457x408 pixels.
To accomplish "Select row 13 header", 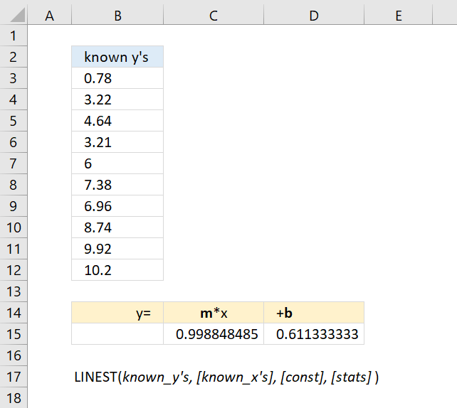I will point(14,291).
